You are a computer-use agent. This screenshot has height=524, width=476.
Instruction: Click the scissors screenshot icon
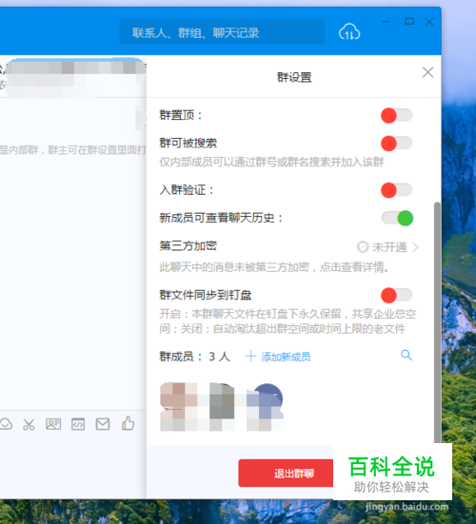(x=29, y=424)
